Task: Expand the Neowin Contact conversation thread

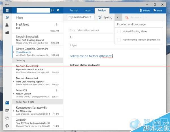Action: point(14,94)
